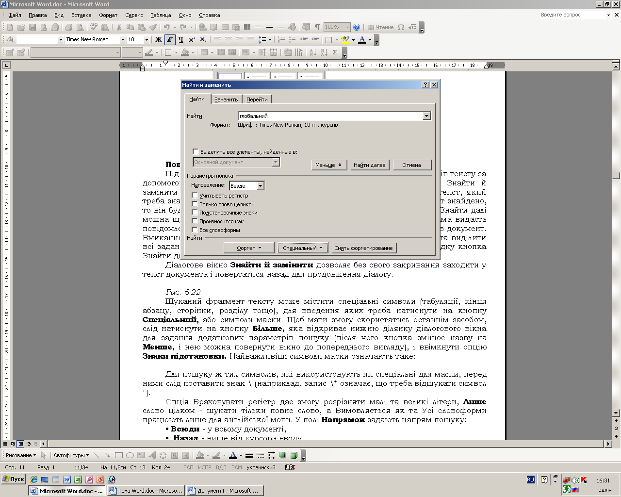621x497 pixels.
Task: Click the yellow highlight color button
Action: [x=345, y=40]
